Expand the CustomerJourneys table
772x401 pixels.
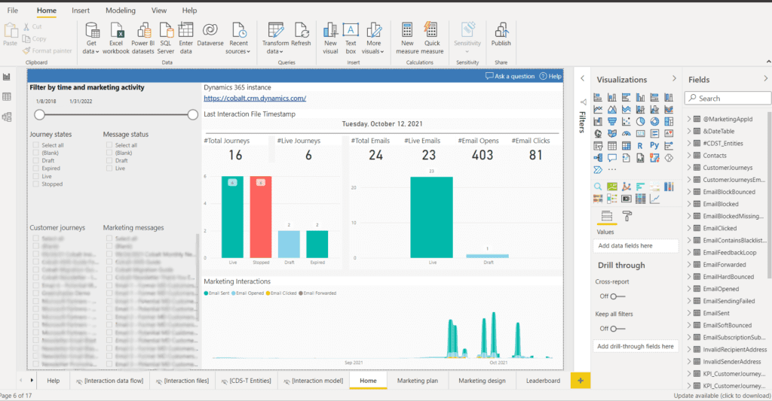(689, 168)
